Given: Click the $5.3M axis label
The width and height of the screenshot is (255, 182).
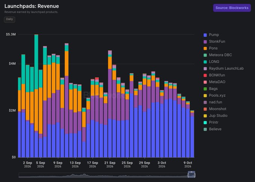Looking at the screenshot, I should tap(11, 34).
